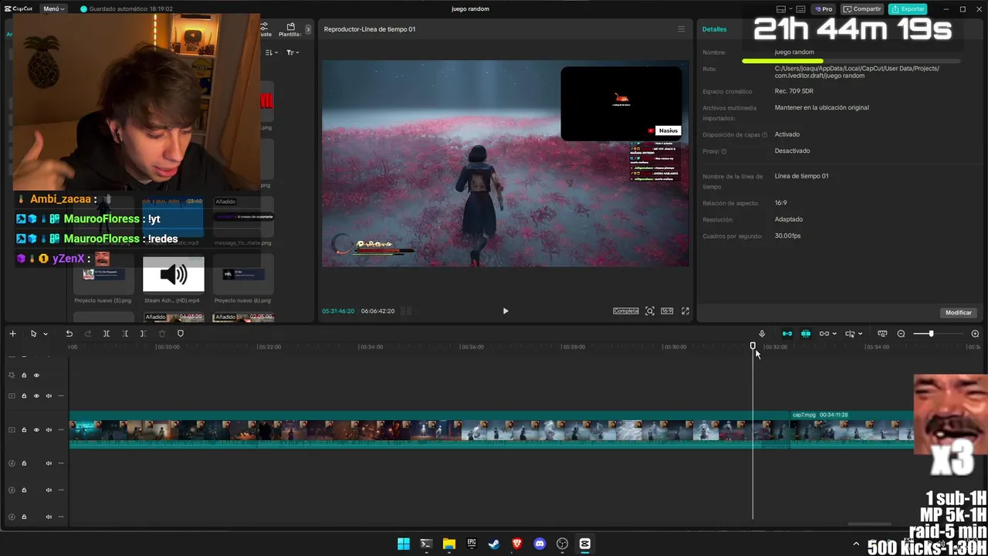Viewport: 988px width, 556px height.
Task: Click the Pro badge button
Action: tap(824, 9)
